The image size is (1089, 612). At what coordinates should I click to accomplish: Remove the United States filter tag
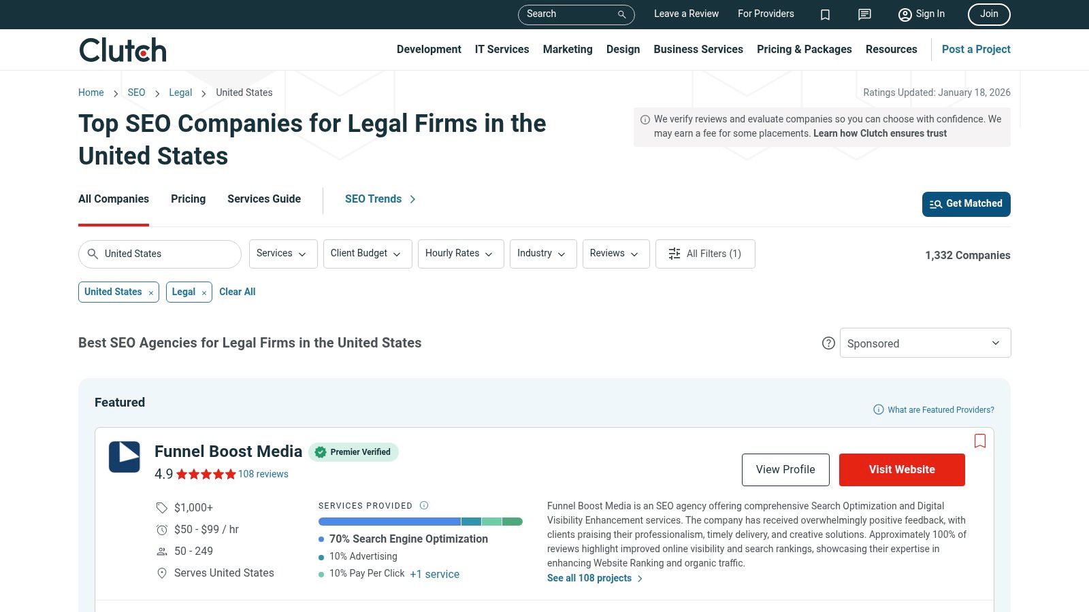point(150,292)
